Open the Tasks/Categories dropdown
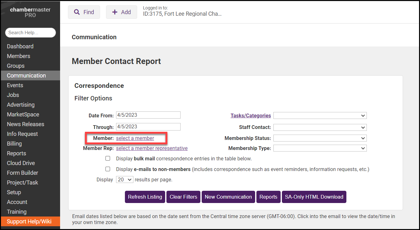Image resolution: width=420 pixels, height=230 pixels. (320, 115)
